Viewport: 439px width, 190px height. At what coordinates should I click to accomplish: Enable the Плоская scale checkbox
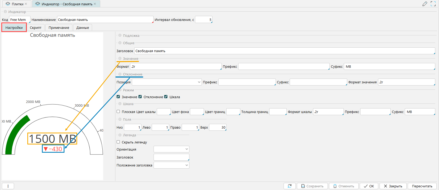[x=118, y=112]
